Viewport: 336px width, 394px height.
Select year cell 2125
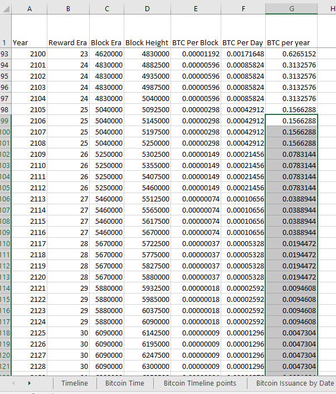tap(29, 333)
